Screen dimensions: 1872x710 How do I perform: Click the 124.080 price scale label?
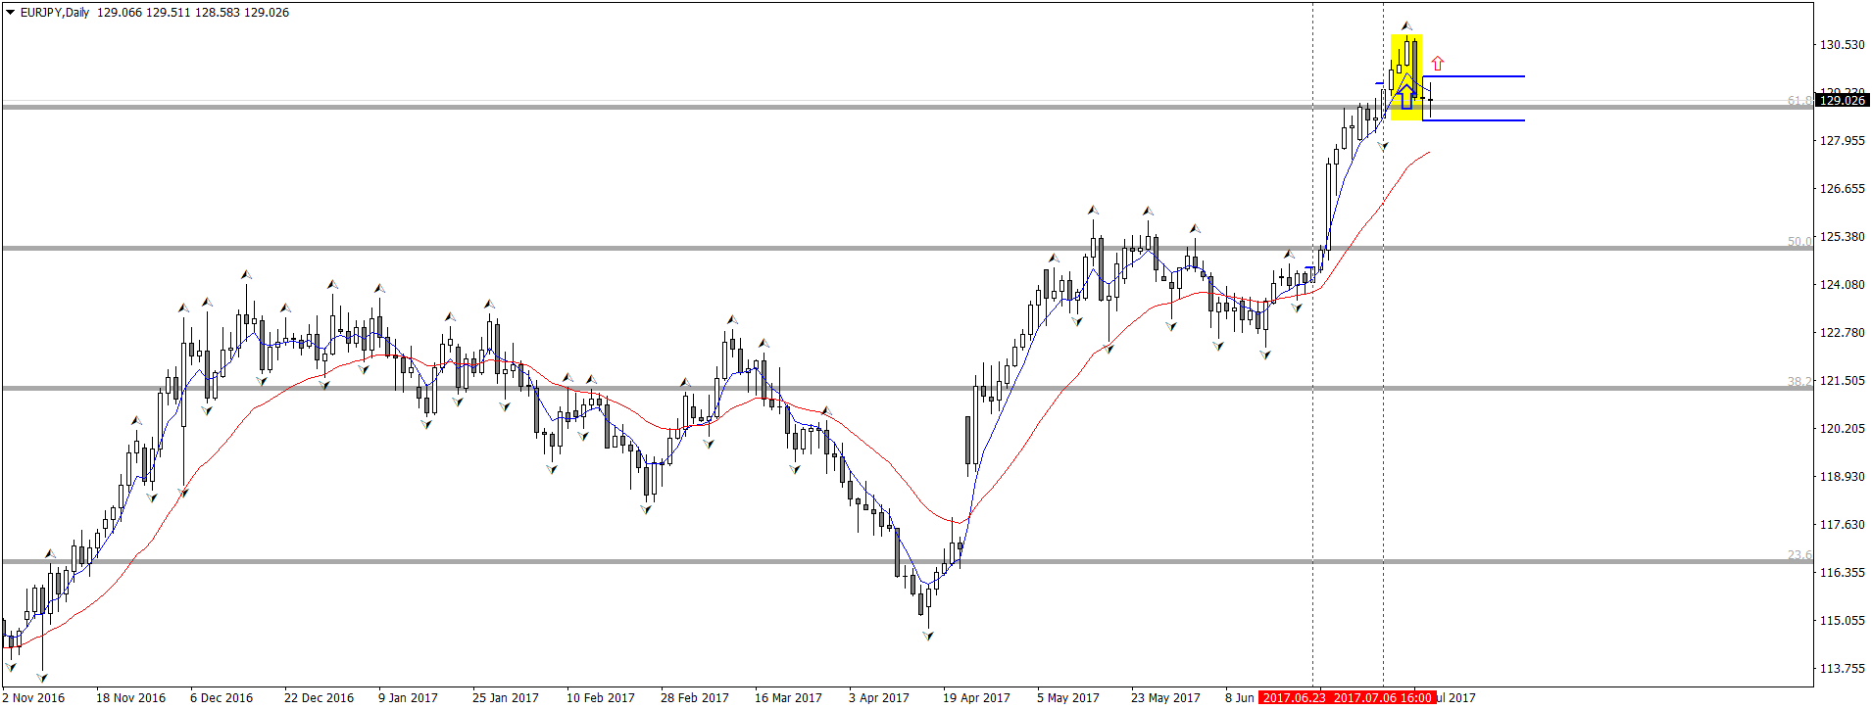[x=1842, y=285]
